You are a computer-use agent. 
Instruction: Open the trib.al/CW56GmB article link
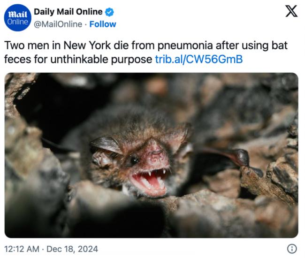click(198, 60)
